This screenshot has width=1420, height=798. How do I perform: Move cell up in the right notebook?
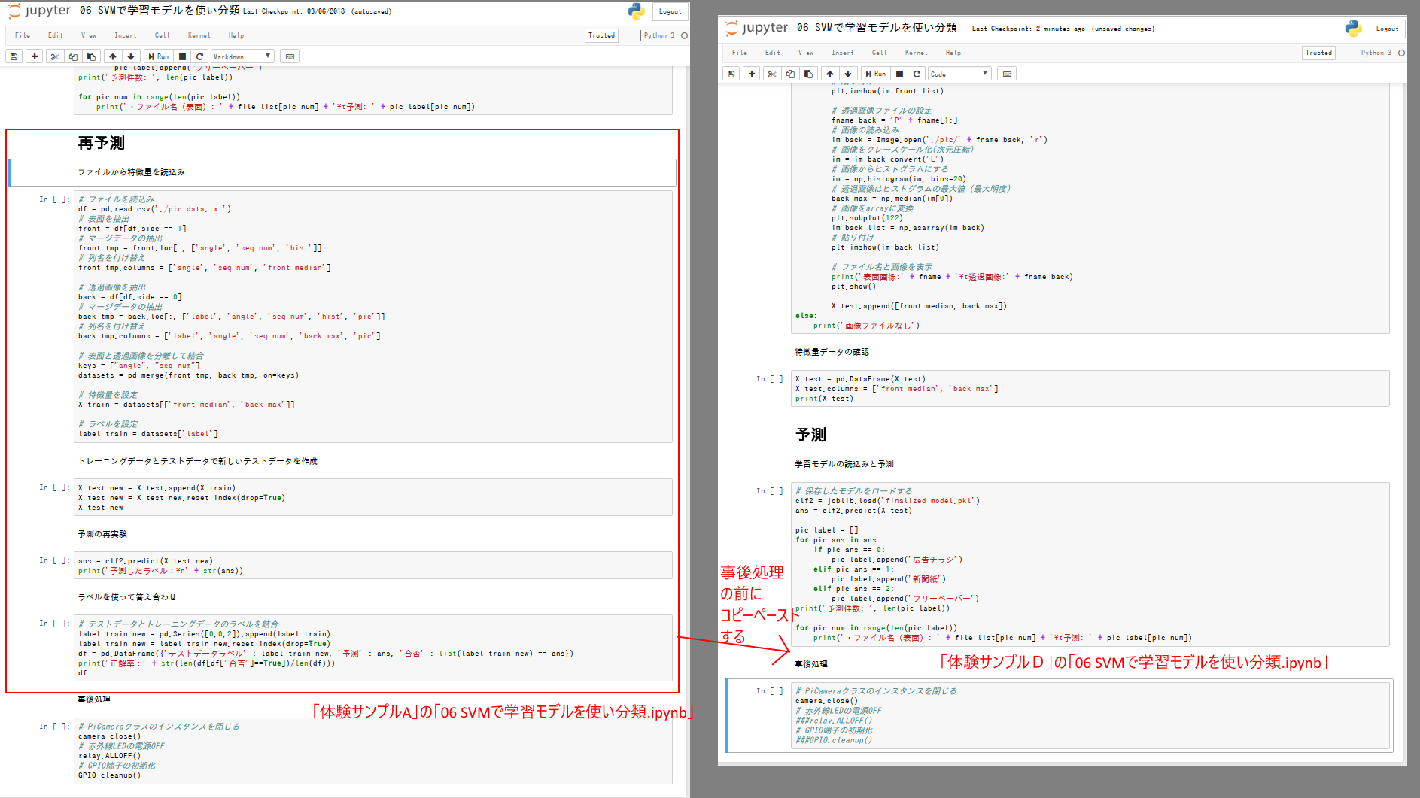click(829, 74)
